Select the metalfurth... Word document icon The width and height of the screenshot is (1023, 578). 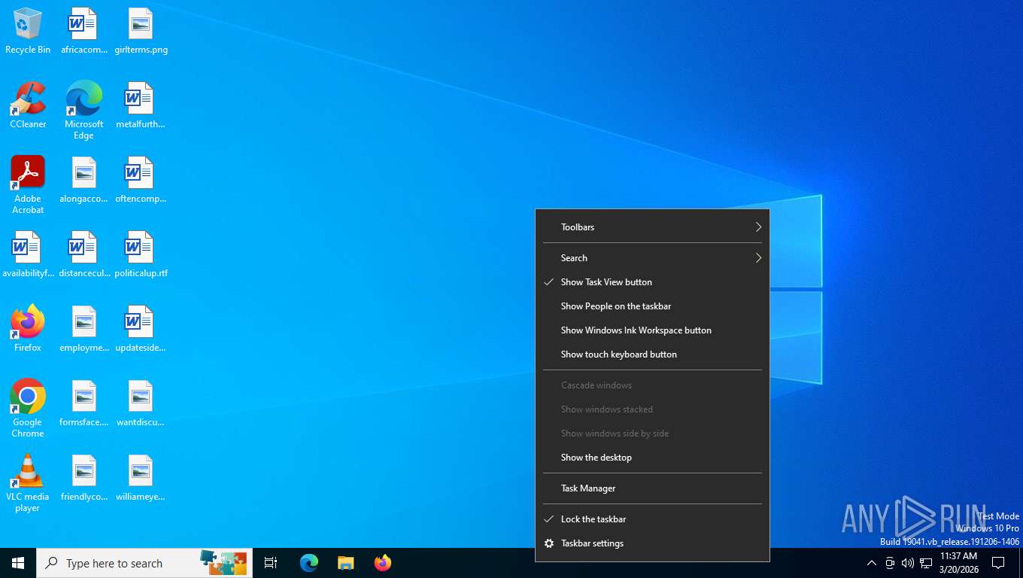141,105
